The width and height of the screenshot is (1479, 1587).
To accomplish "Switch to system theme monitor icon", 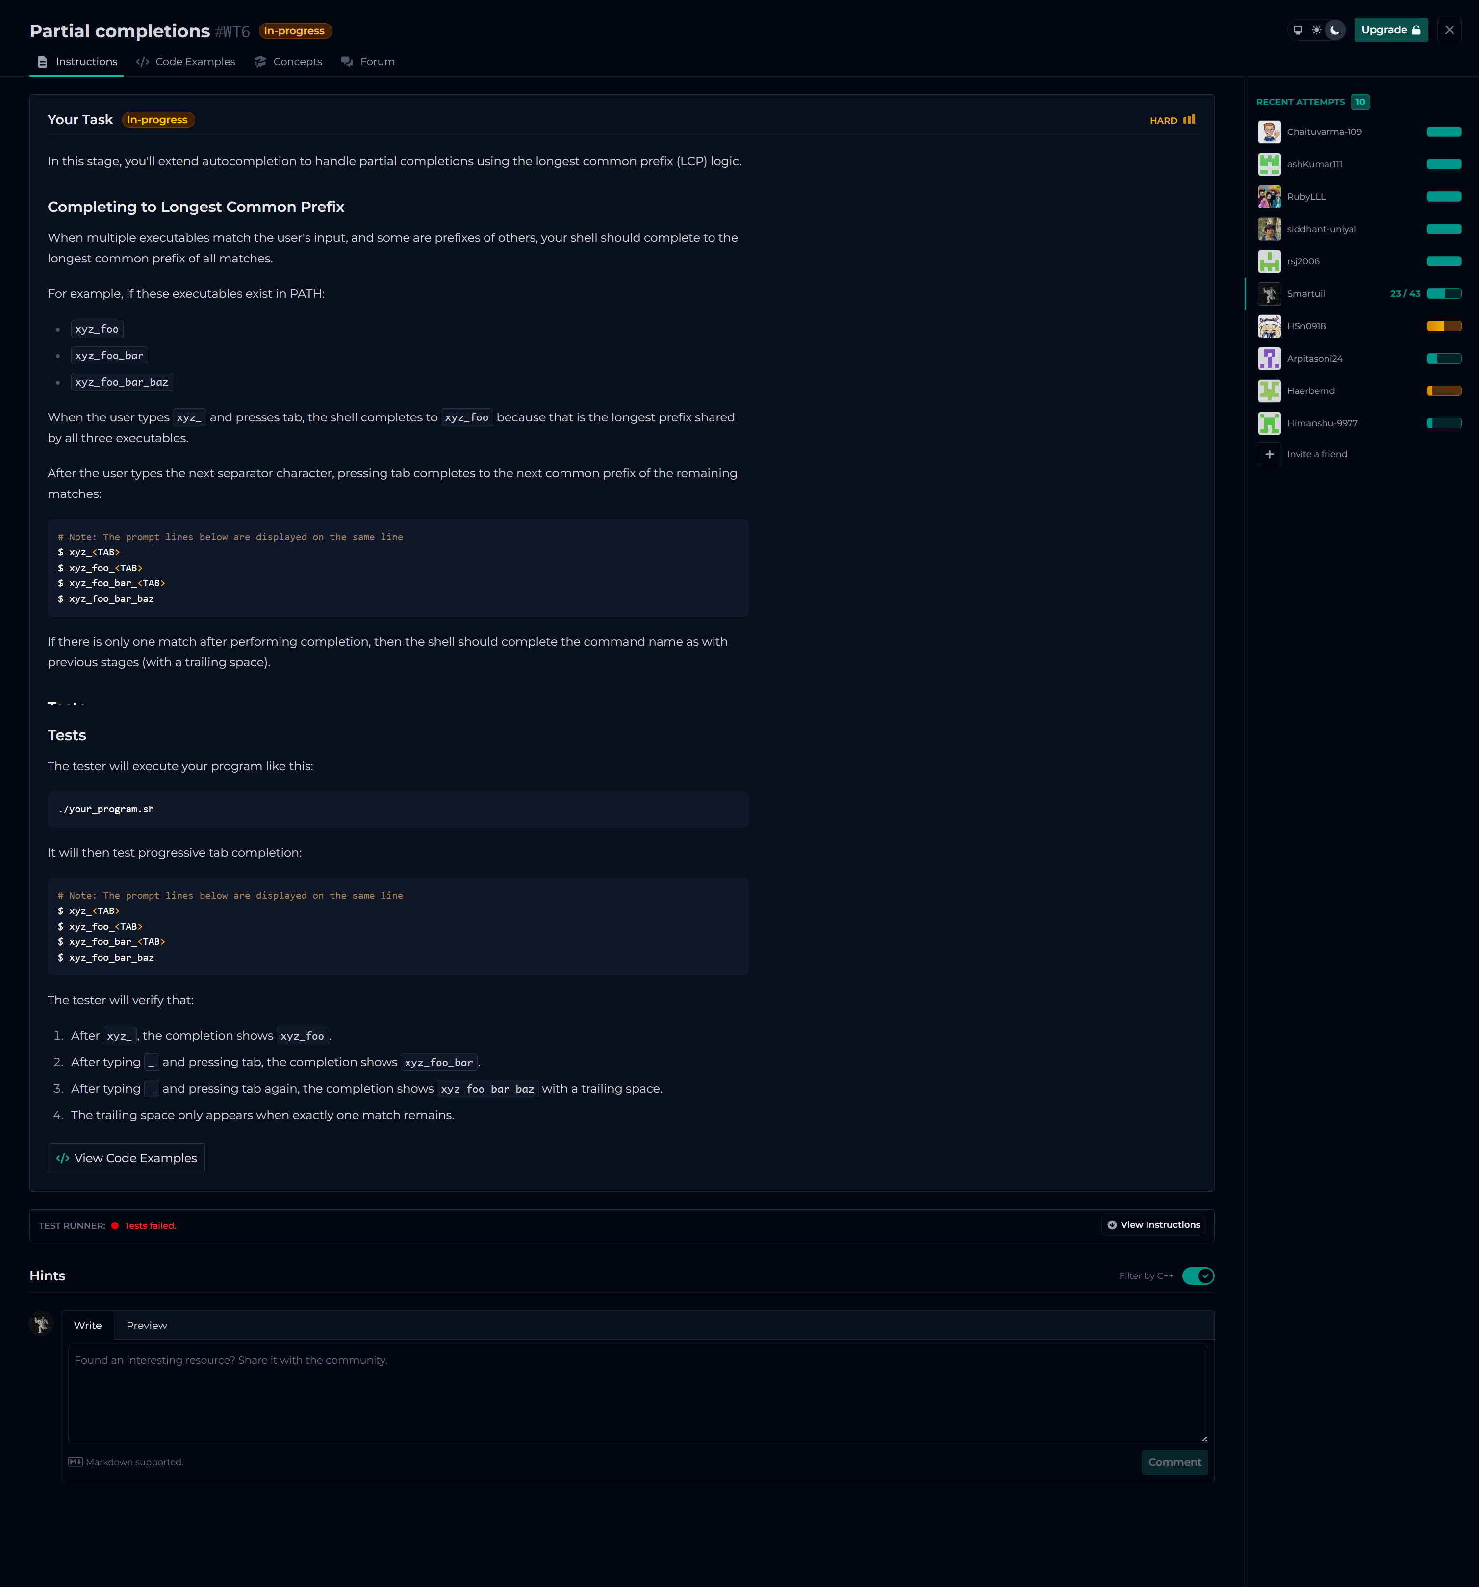I will pyautogui.click(x=1298, y=30).
